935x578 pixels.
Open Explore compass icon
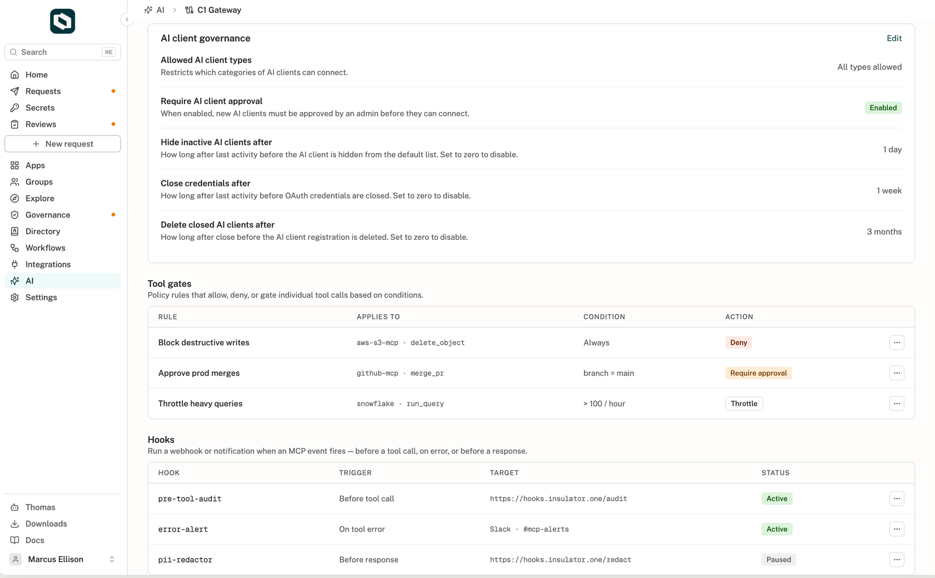coord(15,198)
